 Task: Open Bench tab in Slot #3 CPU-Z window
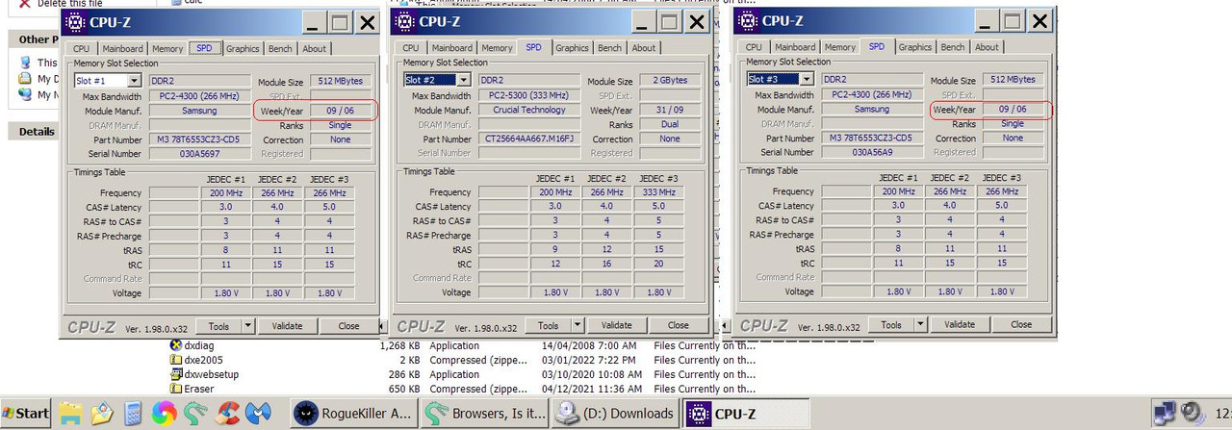click(953, 47)
